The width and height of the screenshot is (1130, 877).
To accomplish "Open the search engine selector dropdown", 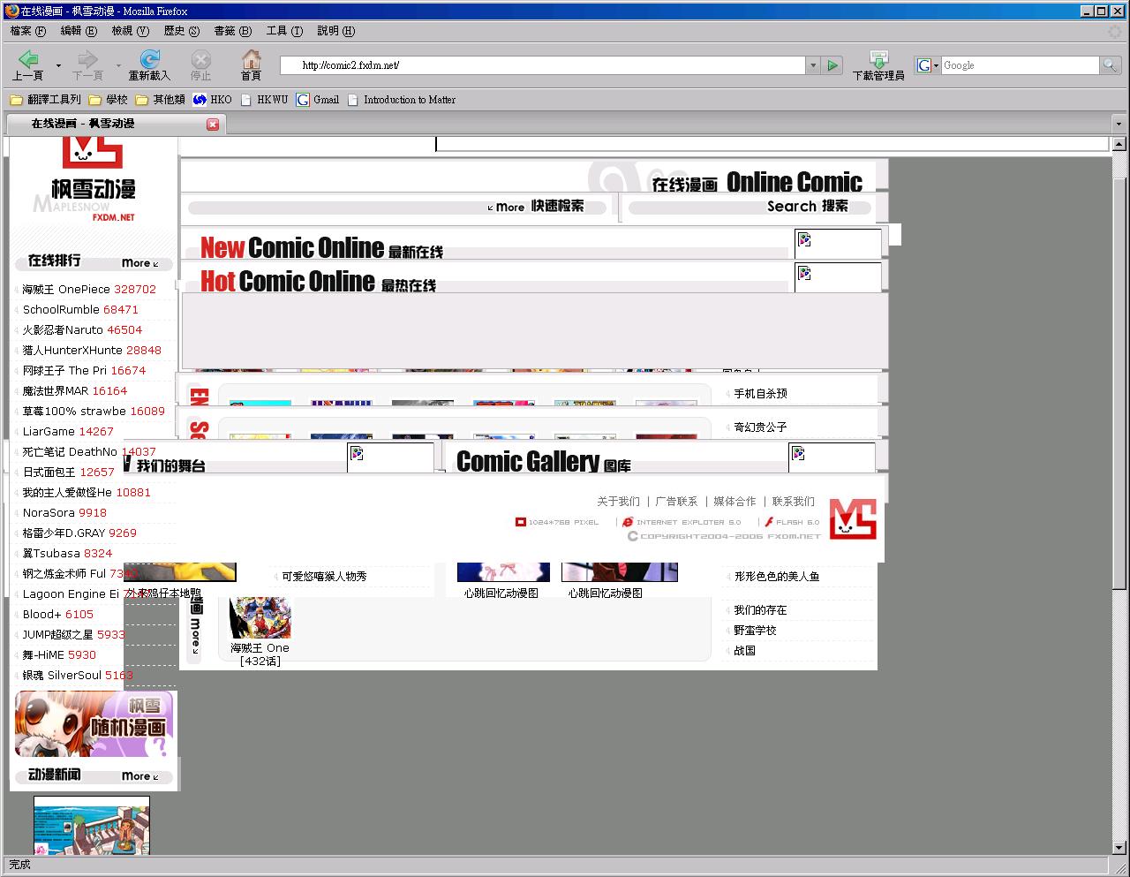I will pos(928,65).
